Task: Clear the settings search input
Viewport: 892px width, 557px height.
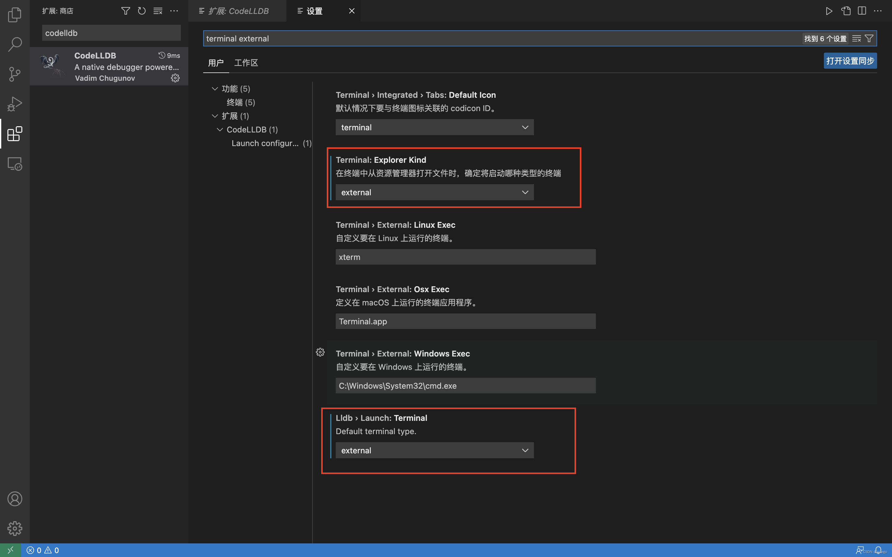Action: coord(857,39)
